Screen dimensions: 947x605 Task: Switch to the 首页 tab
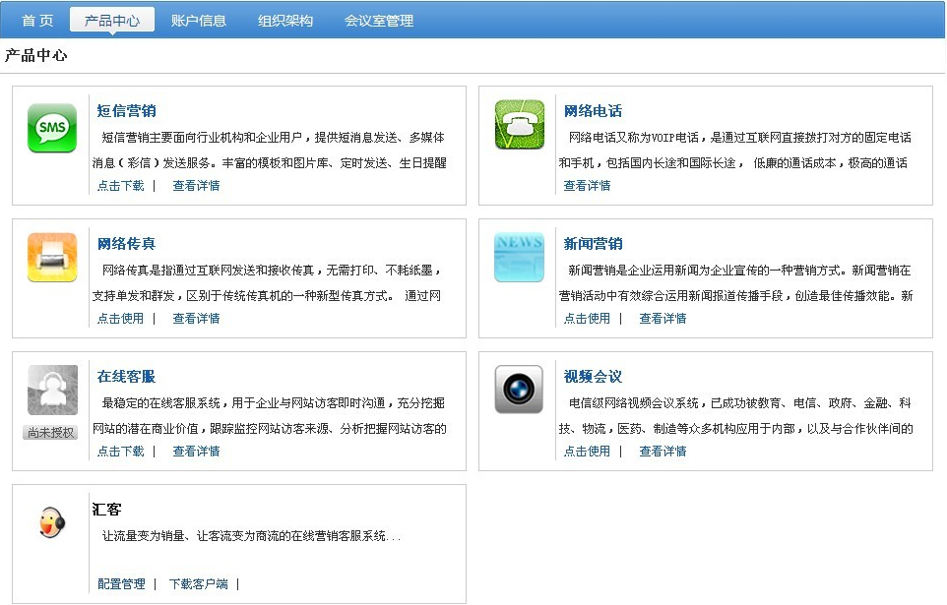pos(37,21)
